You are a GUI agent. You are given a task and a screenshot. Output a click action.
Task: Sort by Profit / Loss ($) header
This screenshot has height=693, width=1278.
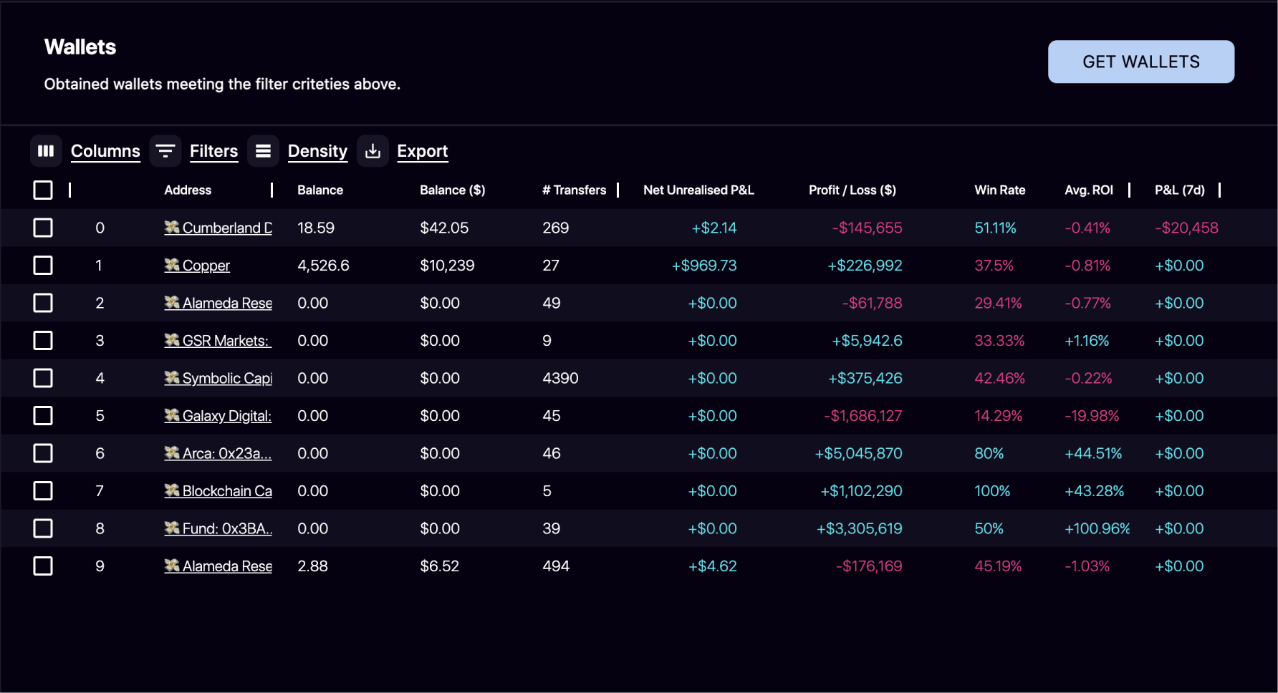click(852, 190)
